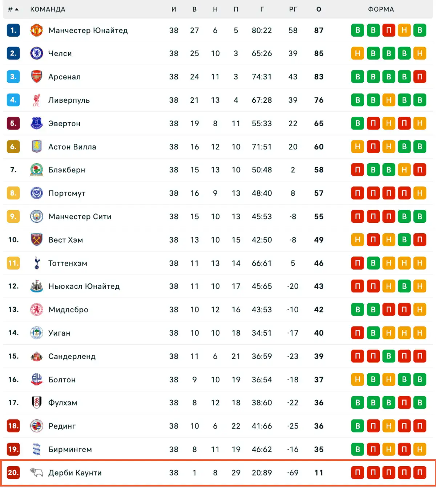Screen dimensions: 436x488
Task: Click the Manchester United club crest
Action: (37, 30)
